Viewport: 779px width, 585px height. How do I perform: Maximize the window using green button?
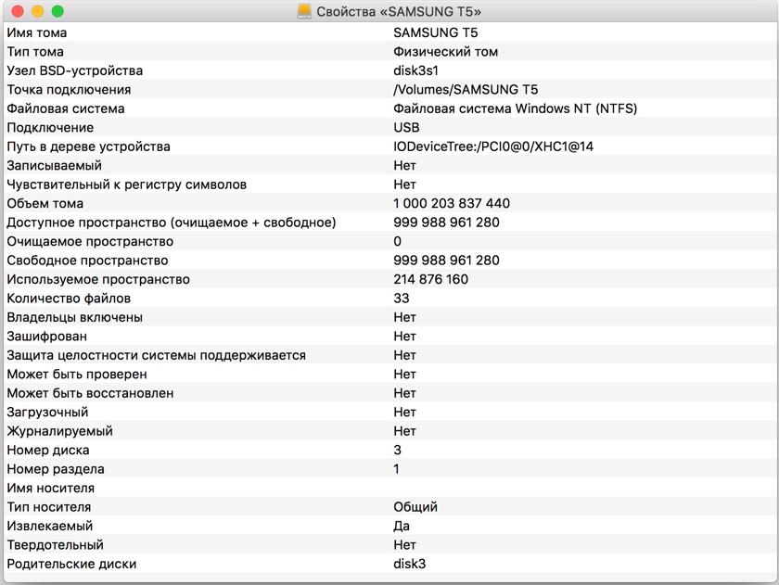click(x=57, y=11)
